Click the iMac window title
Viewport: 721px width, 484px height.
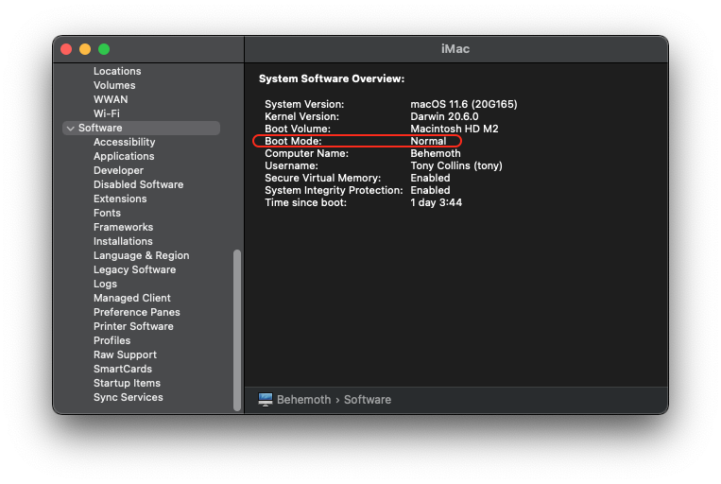click(x=455, y=49)
